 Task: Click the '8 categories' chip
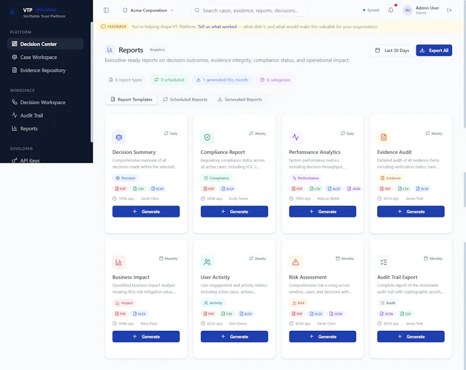(275, 80)
